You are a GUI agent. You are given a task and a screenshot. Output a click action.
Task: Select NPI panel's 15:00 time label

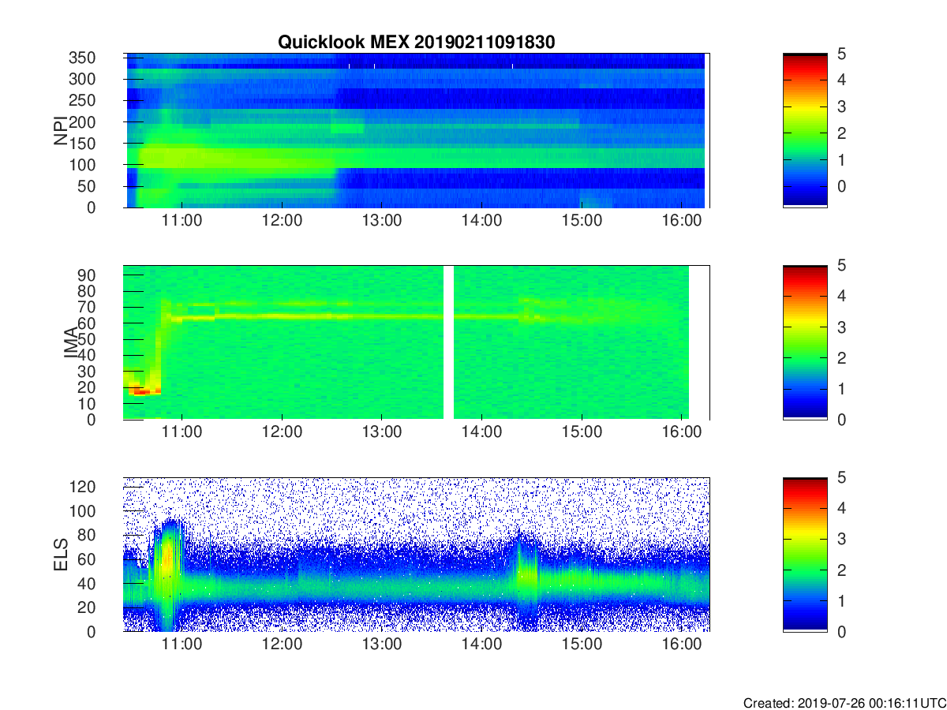tap(582, 220)
